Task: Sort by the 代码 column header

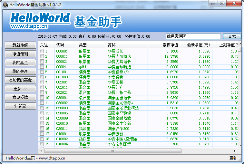Action: (60, 45)
